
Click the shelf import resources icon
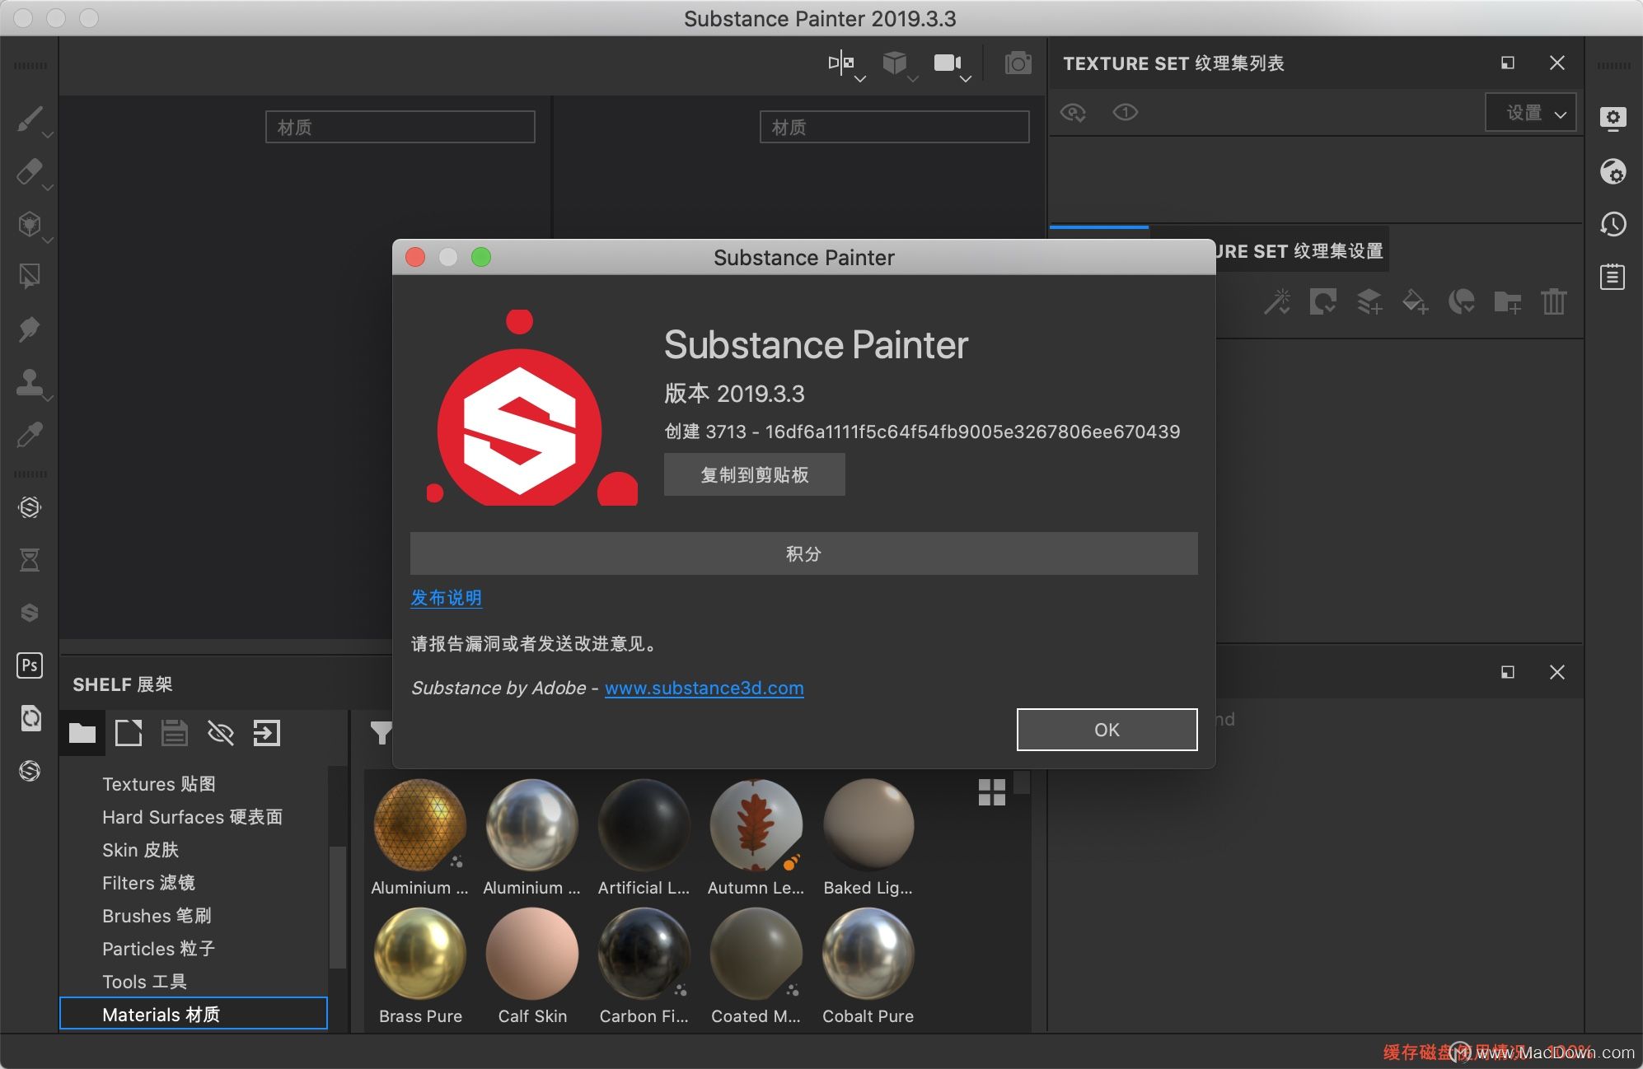267,733
